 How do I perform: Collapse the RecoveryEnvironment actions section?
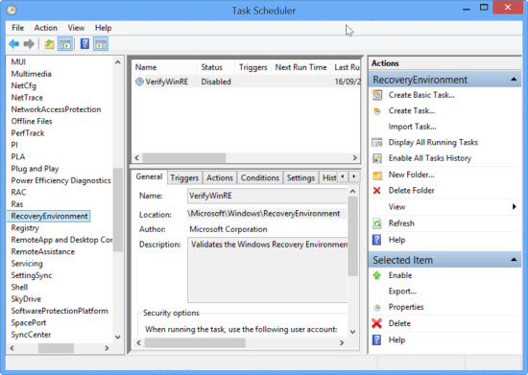[514, 80]
